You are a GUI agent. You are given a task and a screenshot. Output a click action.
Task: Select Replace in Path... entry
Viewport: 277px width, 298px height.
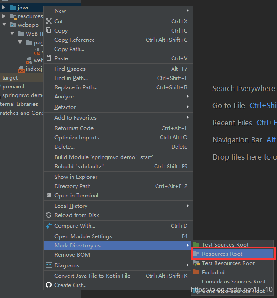(x=118, y=87)
